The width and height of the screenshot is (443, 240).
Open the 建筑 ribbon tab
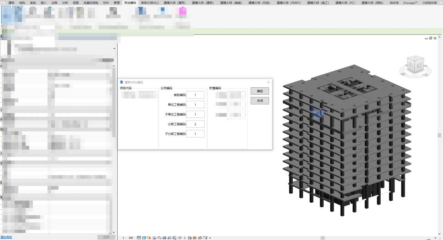pyautogui.click(x=11, y=2)
